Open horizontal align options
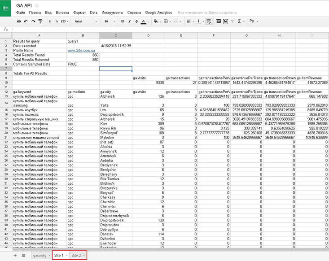 [190, 22]
